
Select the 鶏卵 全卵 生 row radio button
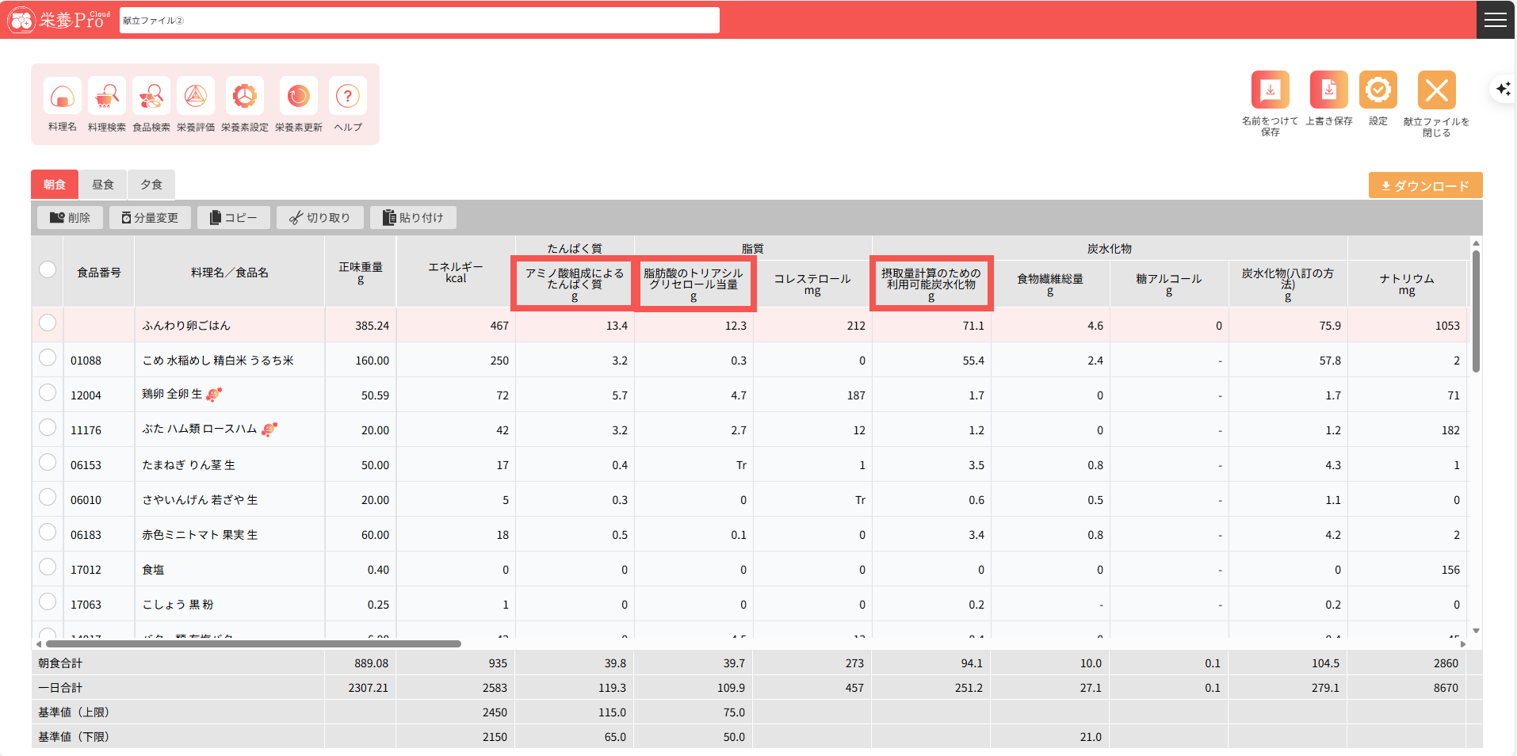(x=48, y=393)
